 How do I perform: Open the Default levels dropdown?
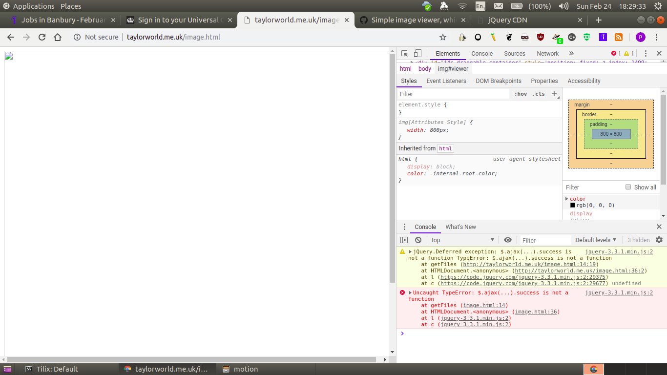point(596,240)
